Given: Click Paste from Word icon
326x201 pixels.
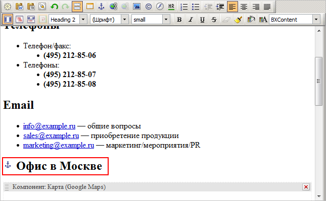Looking at the screenshot, I should (x=20, y=7).
